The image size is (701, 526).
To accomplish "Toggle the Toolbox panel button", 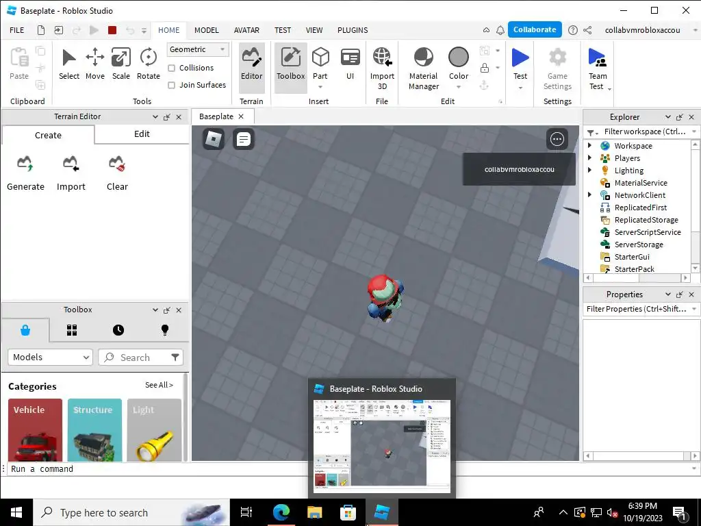I will click(290, 68).
